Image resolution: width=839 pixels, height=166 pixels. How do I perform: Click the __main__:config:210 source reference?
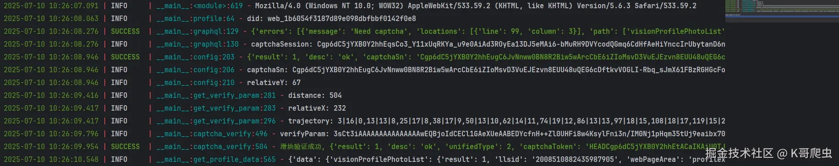tap(195, 83)
